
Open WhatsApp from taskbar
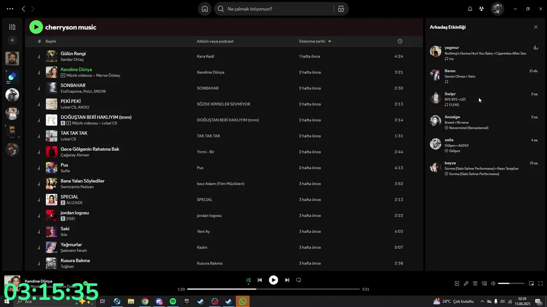click(243, 301)
